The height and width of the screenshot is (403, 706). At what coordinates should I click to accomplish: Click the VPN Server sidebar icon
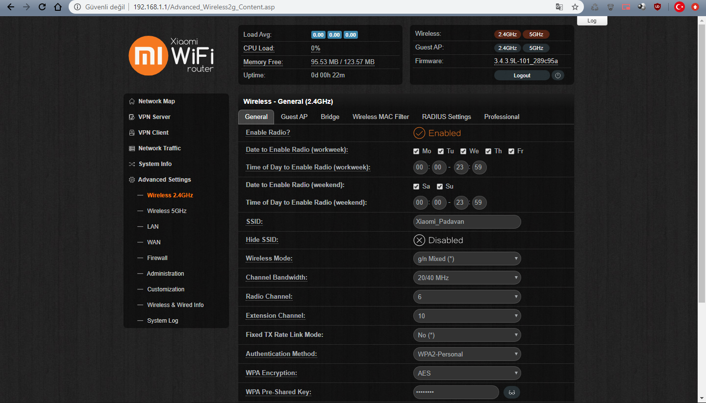pyautogui.click(x=132, y=117)
